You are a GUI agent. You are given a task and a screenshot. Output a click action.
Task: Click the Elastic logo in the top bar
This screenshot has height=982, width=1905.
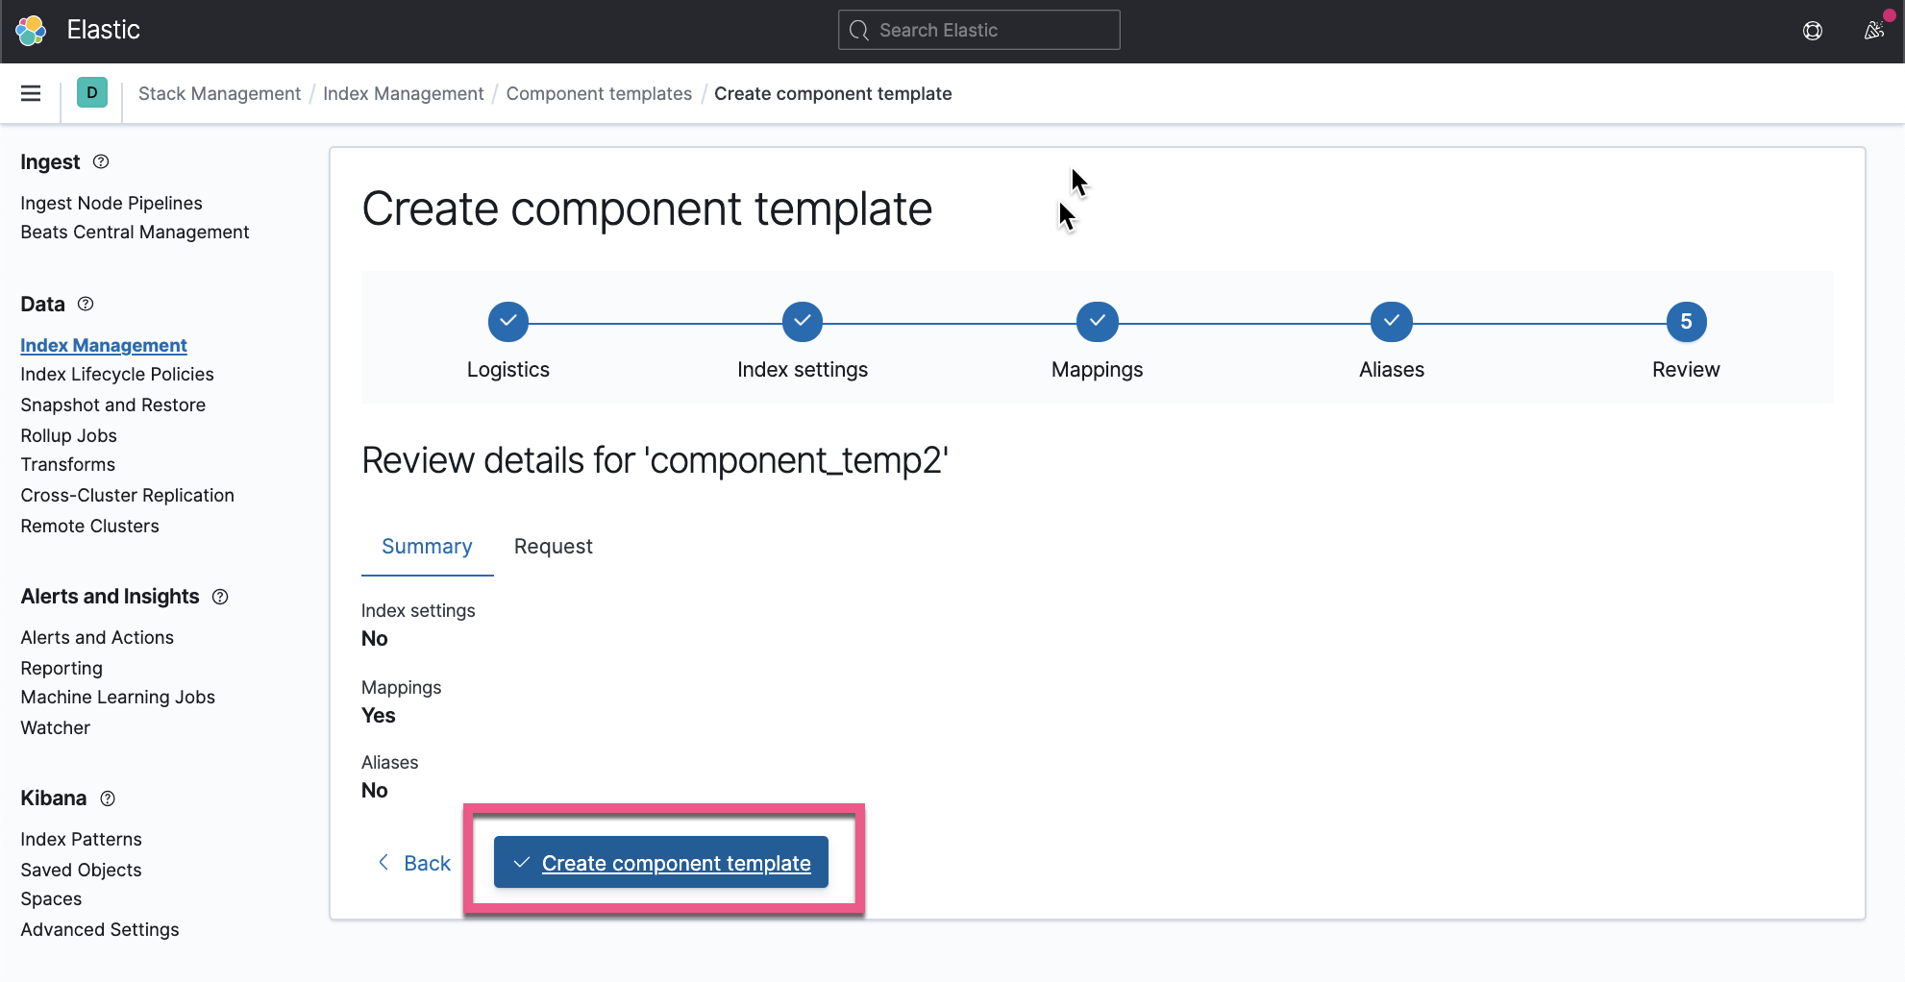(x=31, y=30)
